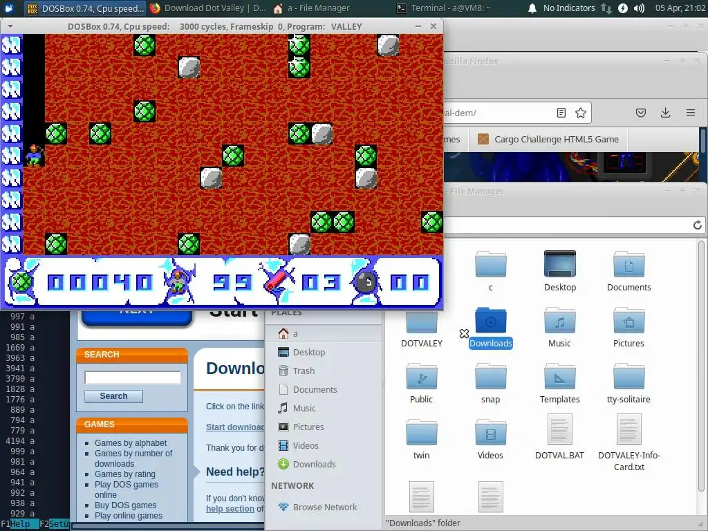The height and width of the screenshot is (531, 708).
Task: Open the Documents folder icon
Action: coord(628,263)
